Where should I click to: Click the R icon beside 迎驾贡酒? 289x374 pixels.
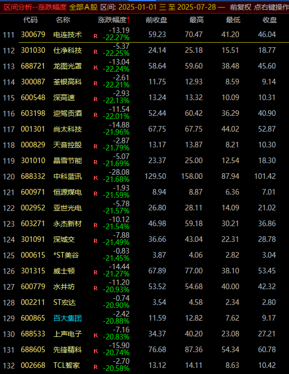pyautogui.click(x=95, y=115)
